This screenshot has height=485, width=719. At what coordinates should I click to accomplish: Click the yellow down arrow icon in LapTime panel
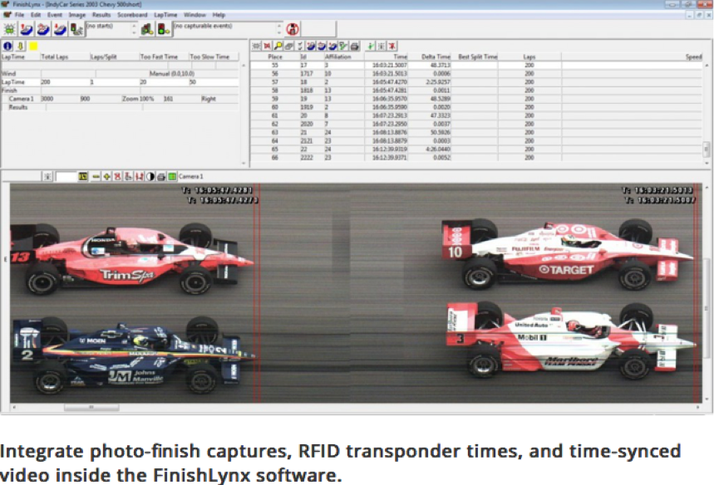pyautogui.click(x=21, y=46)
